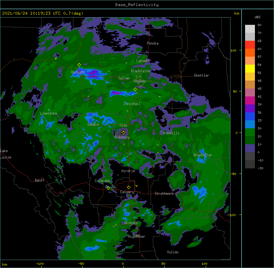Click the Ponoka city label

(x=153, y=43)
